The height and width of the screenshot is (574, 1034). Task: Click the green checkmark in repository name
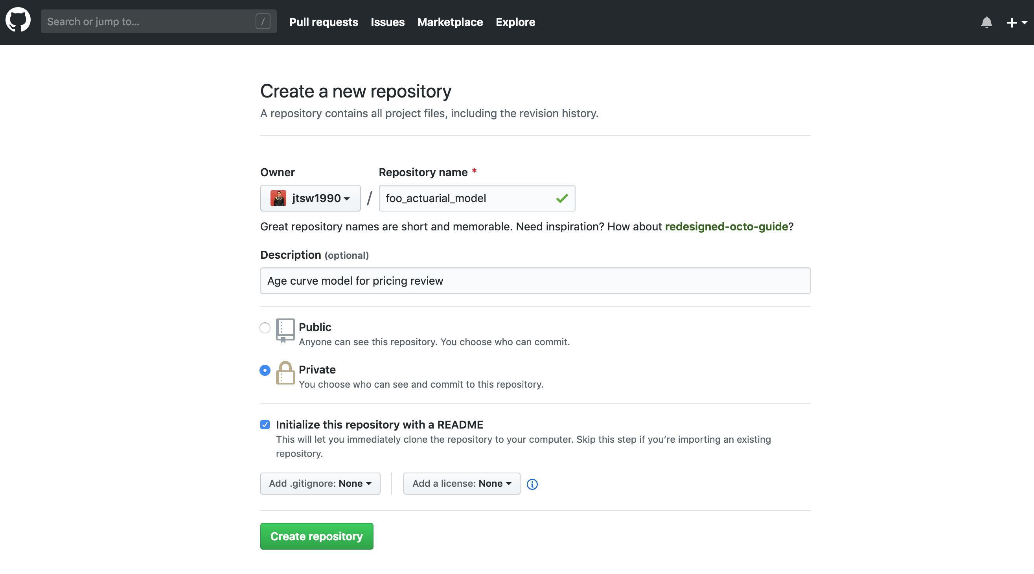click(562, 198)
